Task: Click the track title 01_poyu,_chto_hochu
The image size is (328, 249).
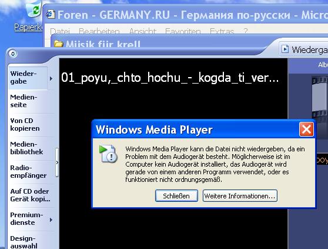Action: pos(170,78)
